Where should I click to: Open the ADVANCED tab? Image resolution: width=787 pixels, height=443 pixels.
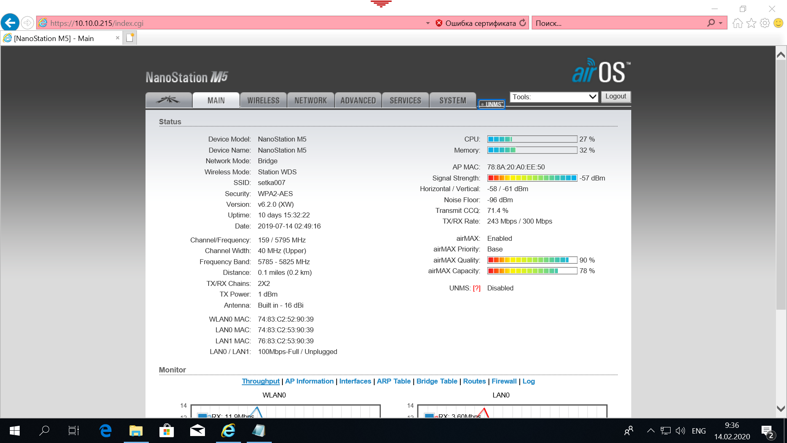tap(358, 100)
